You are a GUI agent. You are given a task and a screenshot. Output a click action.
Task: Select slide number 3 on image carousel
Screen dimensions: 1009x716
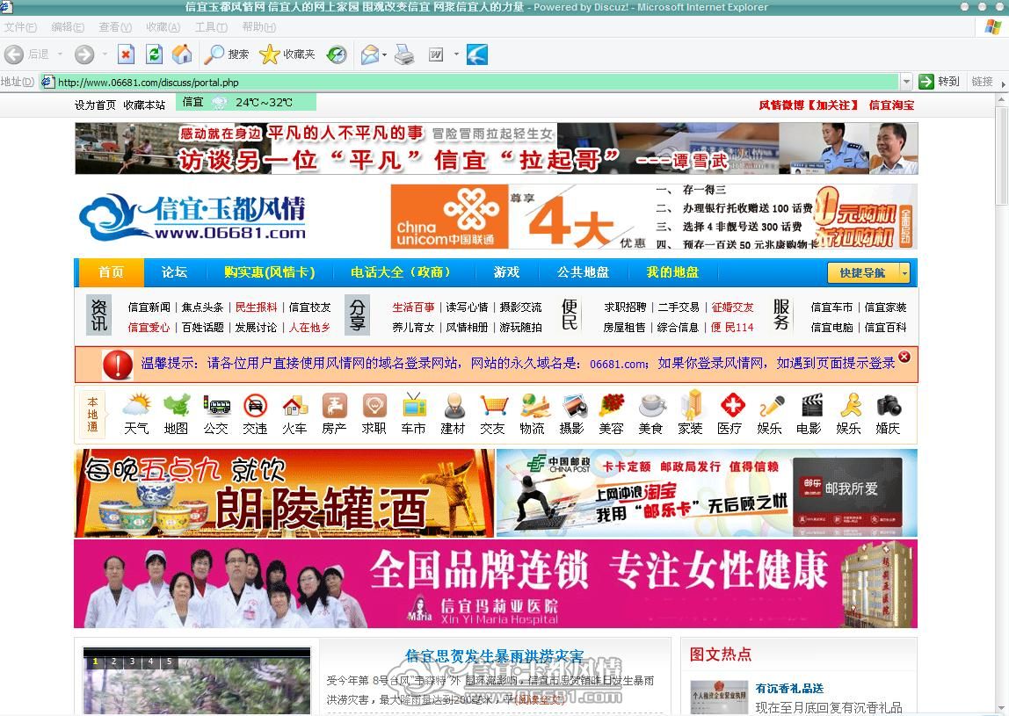(x=132, y=662)
